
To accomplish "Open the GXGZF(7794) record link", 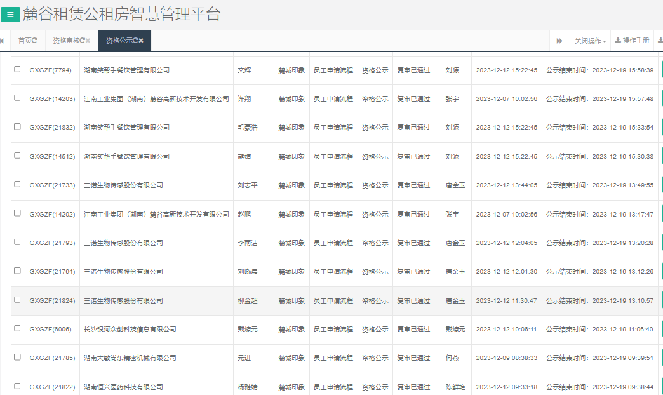I will [x=51, y=70].
